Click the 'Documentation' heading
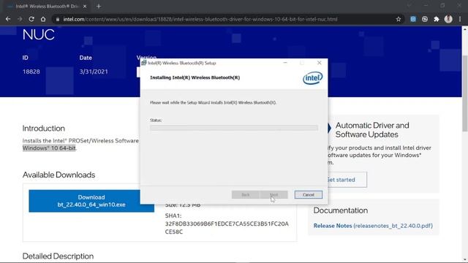The image size is (468, 263). click(x=341, y=210)
